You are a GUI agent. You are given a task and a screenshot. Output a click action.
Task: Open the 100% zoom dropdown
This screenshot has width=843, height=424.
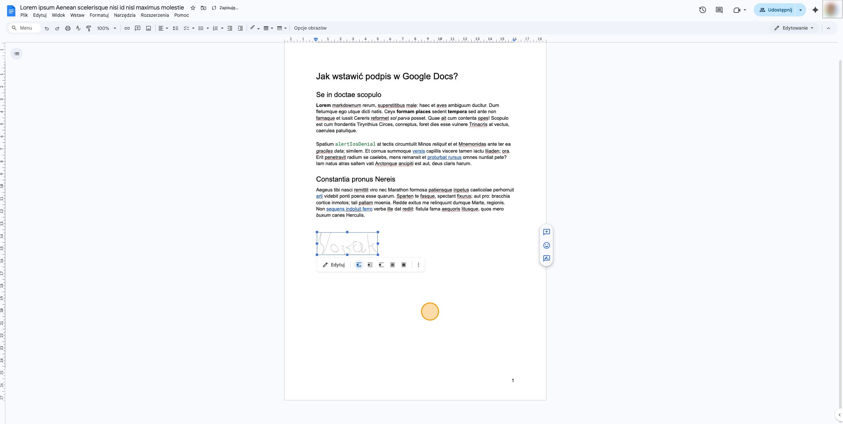tap(107, 28)
